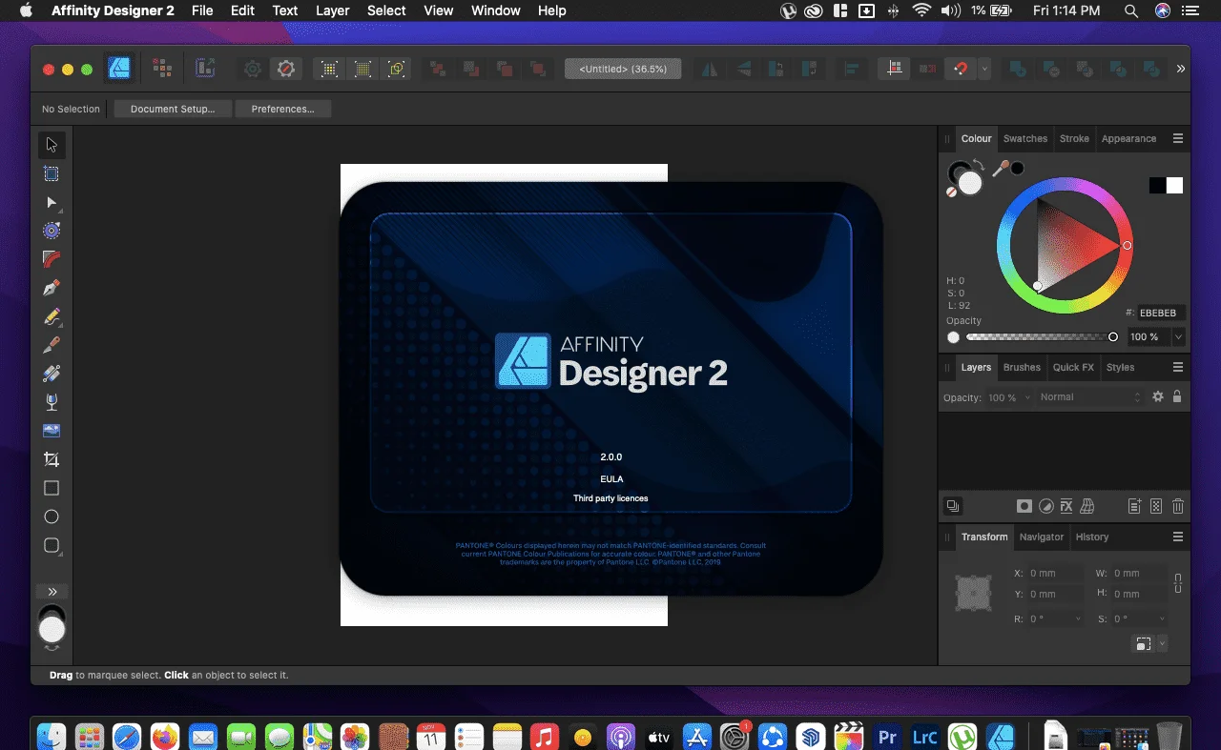Click Add Pixel Layer icon

coord(1156,506)
